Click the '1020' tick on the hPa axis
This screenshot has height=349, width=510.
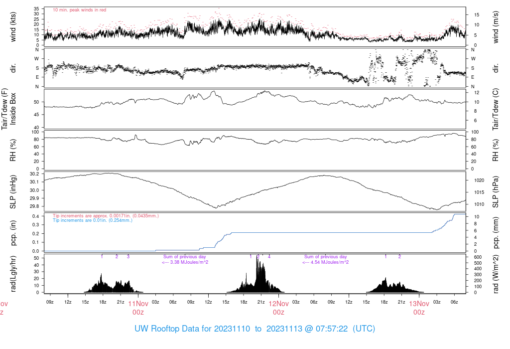click(479, 180)
